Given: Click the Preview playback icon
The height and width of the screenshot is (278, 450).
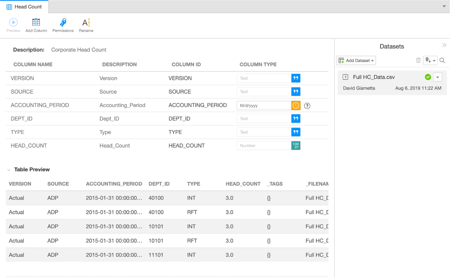Looking at the screenshot, I should (x=13, y=22).
